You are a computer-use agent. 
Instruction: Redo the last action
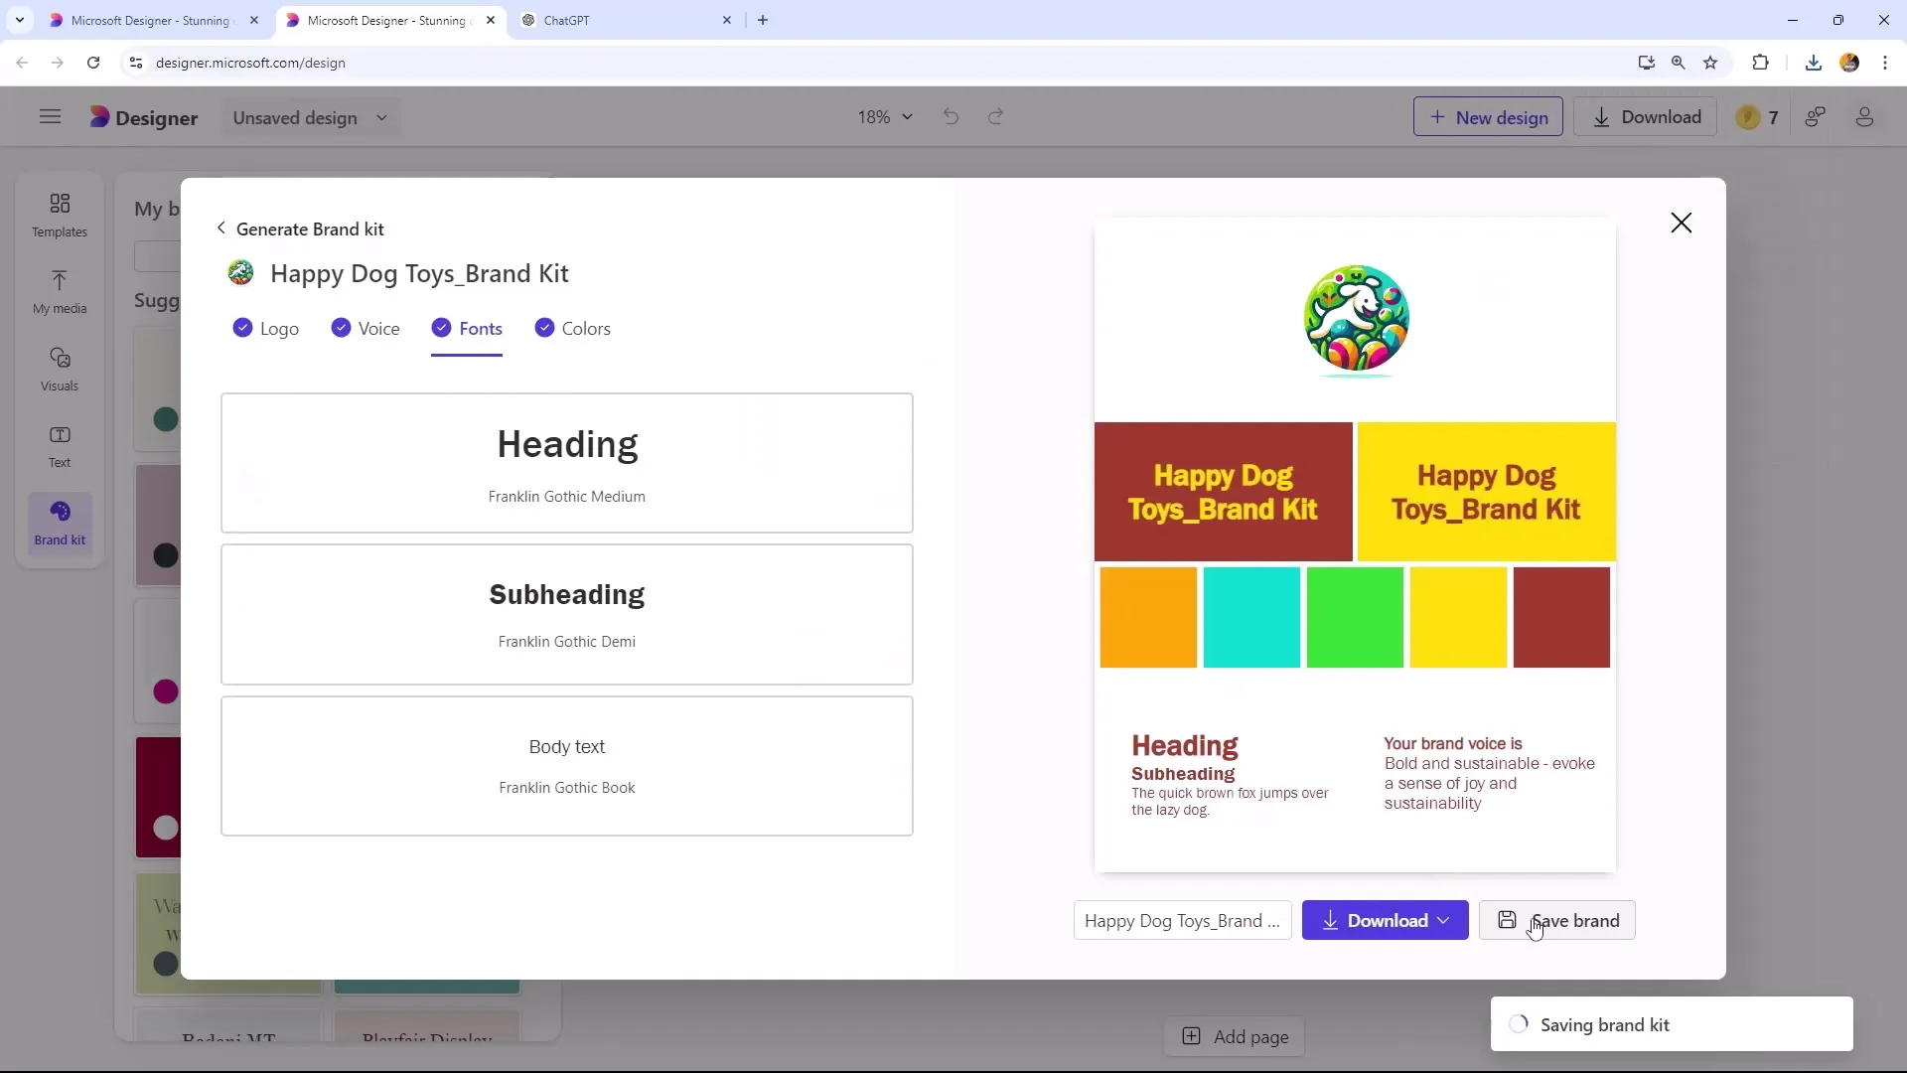(995, 117)
